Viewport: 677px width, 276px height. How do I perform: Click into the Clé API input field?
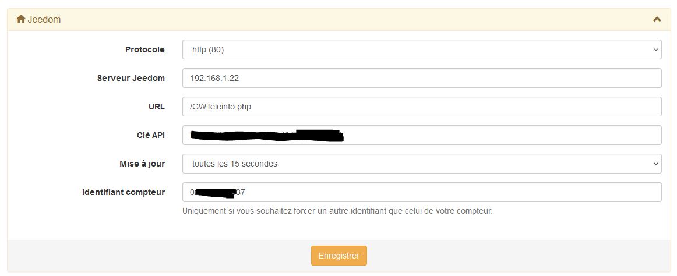pos(422,135)
